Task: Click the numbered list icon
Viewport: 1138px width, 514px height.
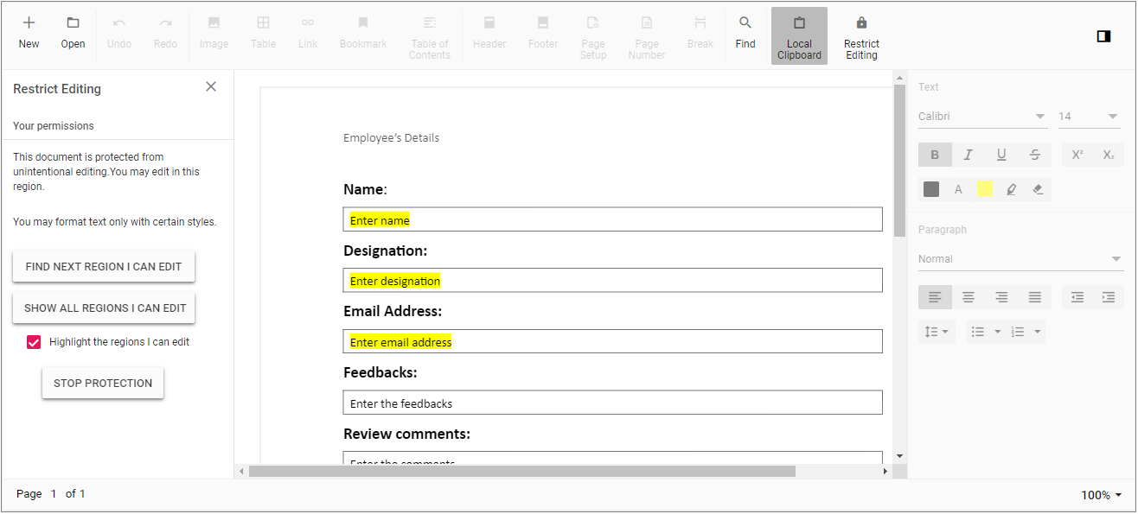Action: click(1018, 332)
